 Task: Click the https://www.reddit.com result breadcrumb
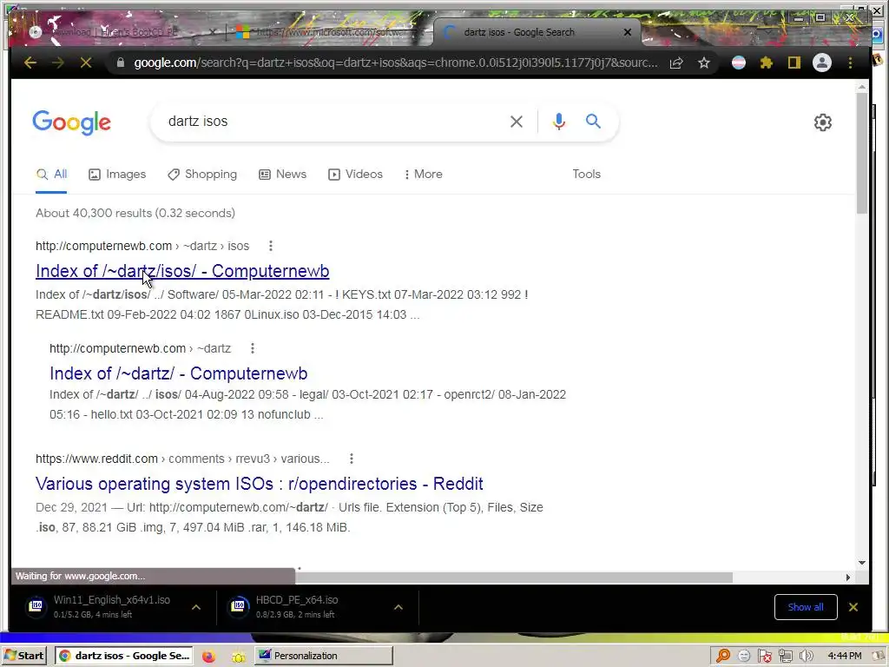tap(182, 459)
